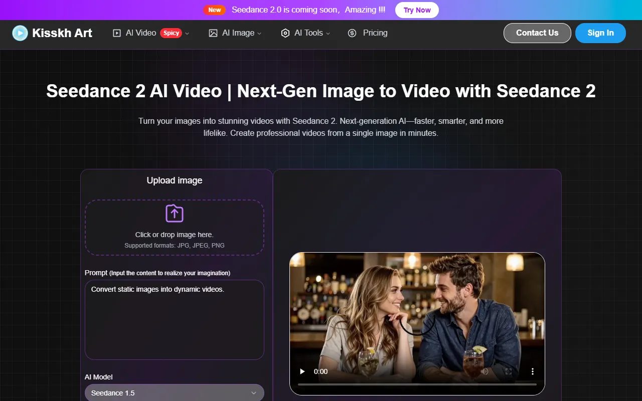Expand the AI Tools dropdown chevron
The height and width of the screenshot is (401, 642).
[328, 34]
